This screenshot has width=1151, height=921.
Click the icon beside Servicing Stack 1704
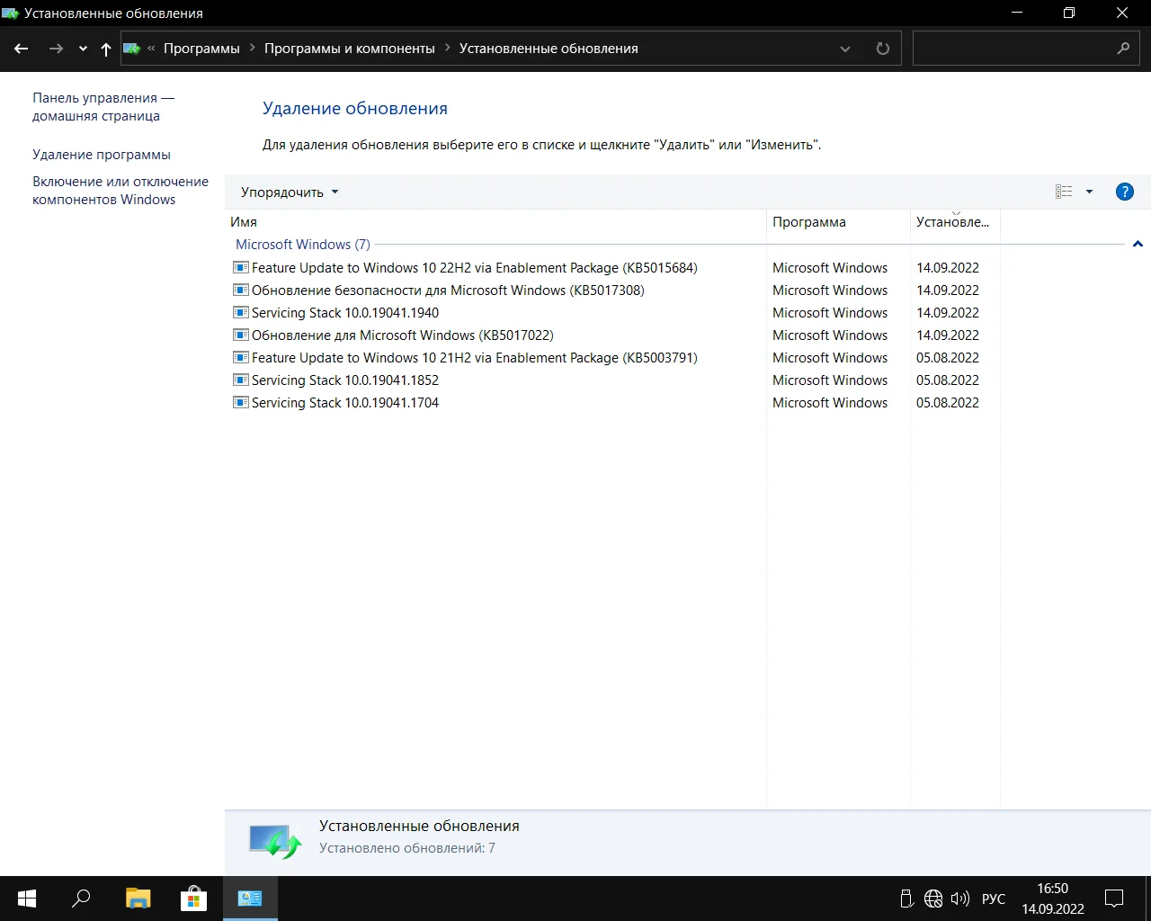point(241,402)
